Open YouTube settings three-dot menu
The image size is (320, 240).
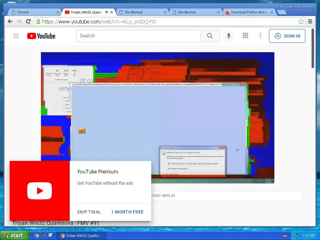point(260,36)
